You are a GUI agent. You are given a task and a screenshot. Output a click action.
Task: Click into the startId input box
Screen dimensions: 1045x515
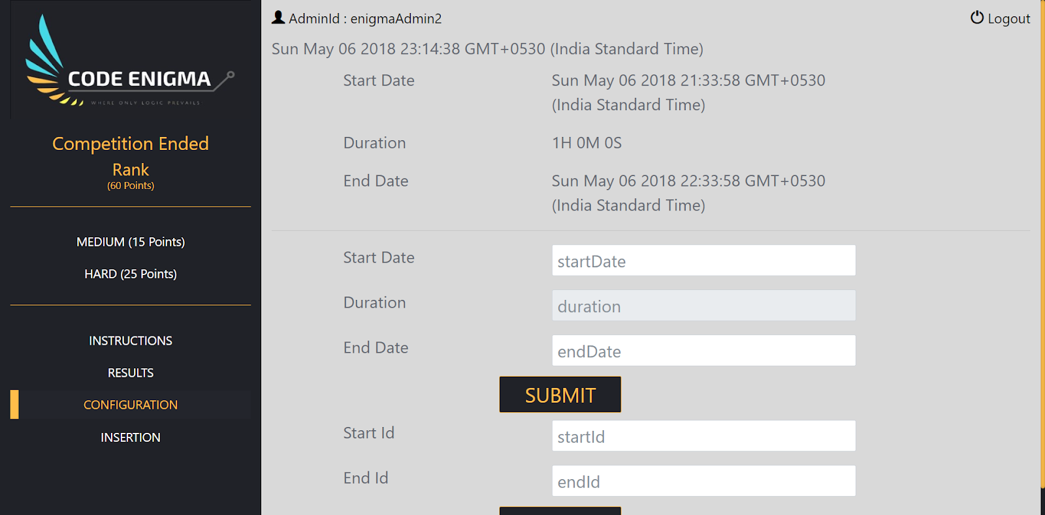click(x=703, y=436)
